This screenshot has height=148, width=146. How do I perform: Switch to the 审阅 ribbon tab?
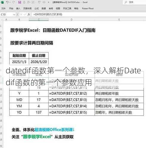pyautogui.click(x=51, y=9)
